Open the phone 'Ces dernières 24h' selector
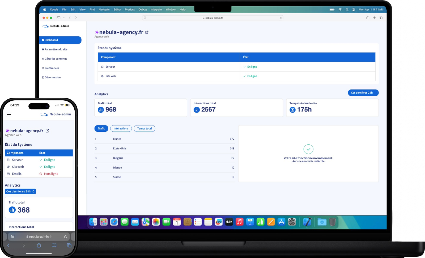The height and width of the screenshot is (258, 425). [x=20, y=191]
